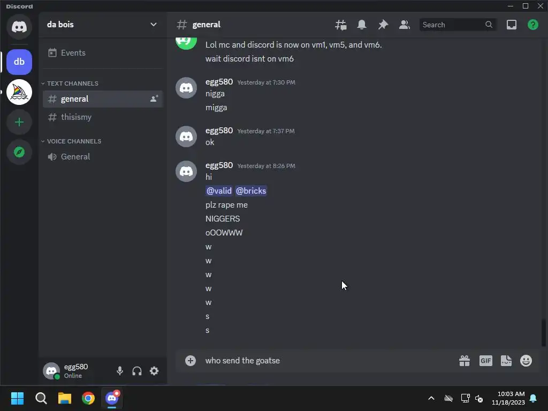Image resolution: width=548 pixels, height=411 pixels.
Task: Open the Events item
Action: (x=103, y=53)
